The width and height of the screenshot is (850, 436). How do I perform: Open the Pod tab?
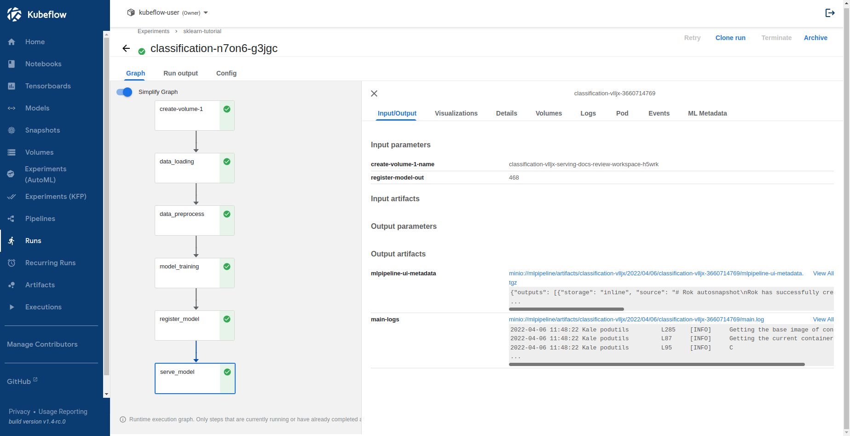click(622, 113)
